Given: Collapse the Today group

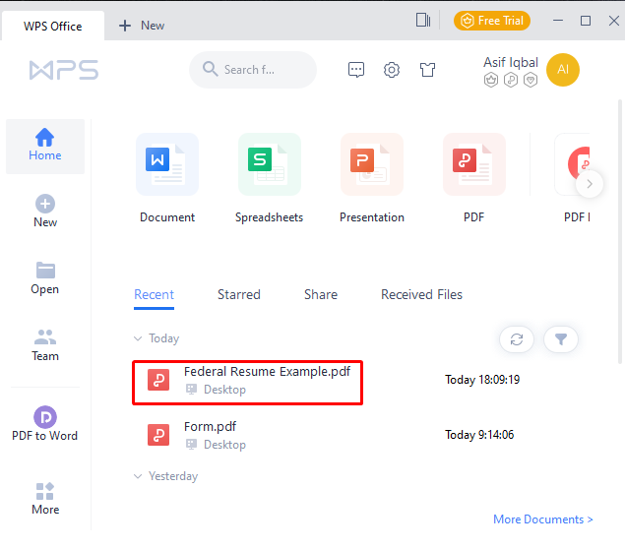Looking at the screenshot, I should point(138,338).
